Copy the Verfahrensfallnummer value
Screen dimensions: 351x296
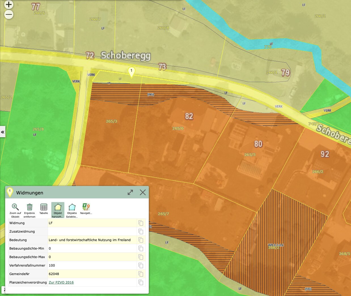pos(141,265)
